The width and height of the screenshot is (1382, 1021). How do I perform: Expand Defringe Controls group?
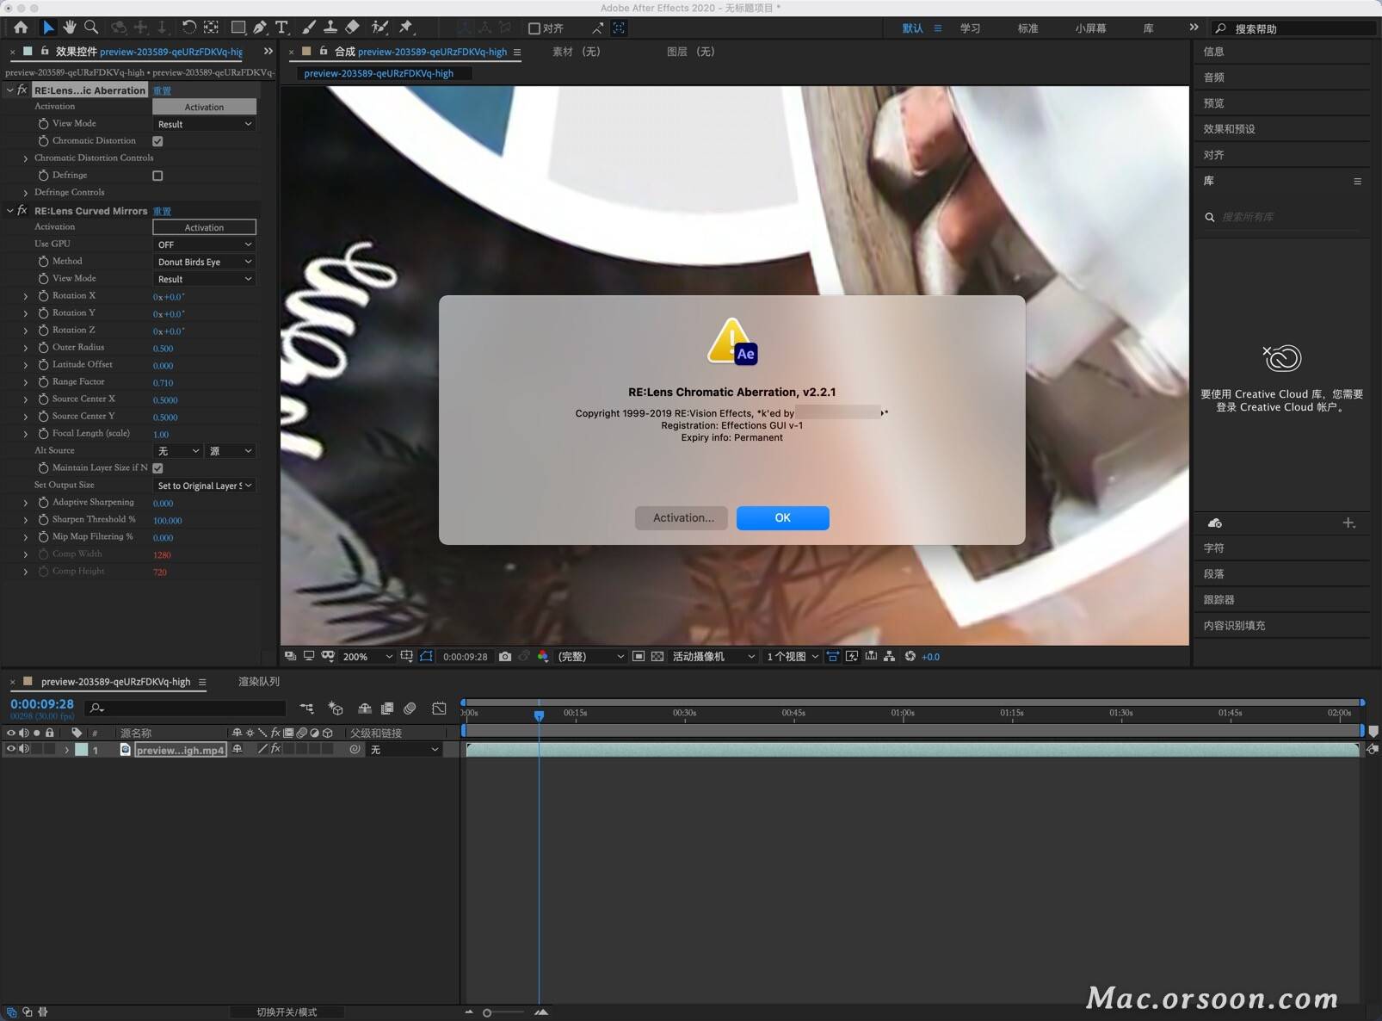click(26, 193)
